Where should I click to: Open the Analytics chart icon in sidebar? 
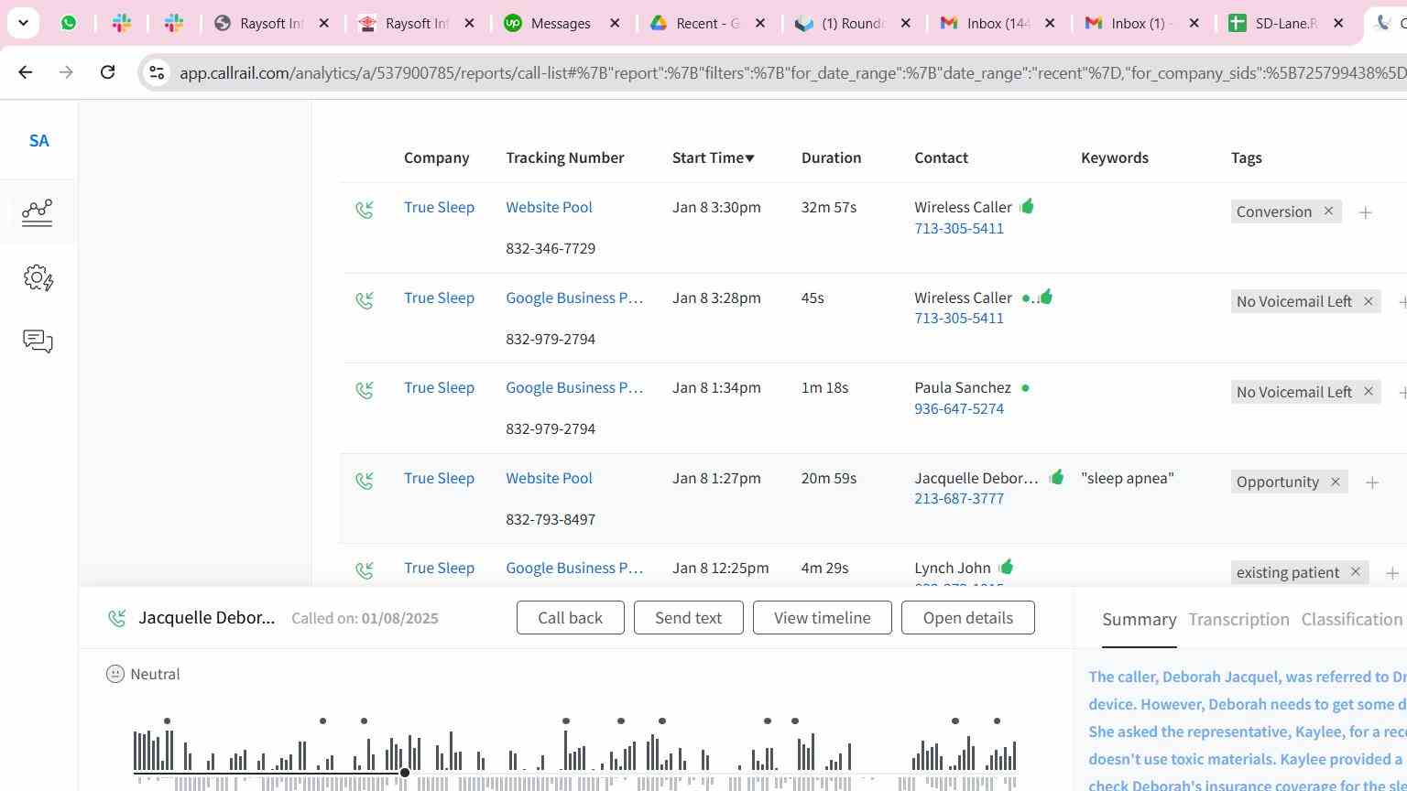38,212
